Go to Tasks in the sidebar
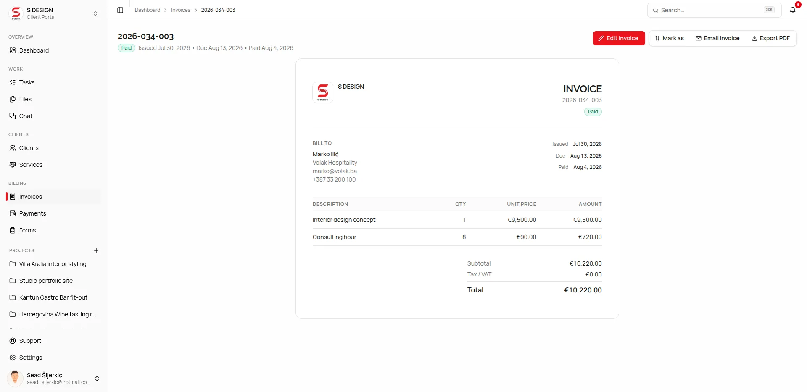The image size is (807, 392). click(54, 82)
